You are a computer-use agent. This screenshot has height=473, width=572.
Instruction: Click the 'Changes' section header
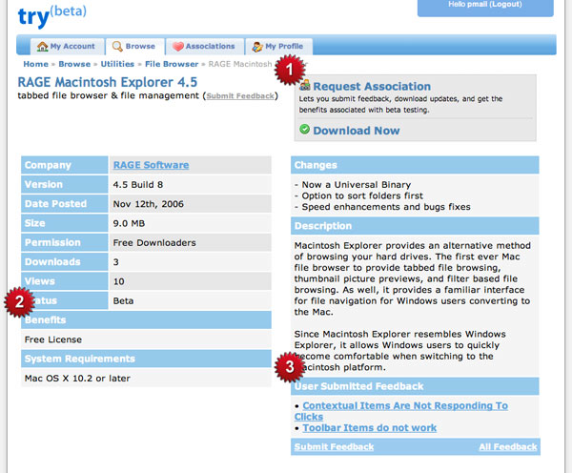(415, 165)
